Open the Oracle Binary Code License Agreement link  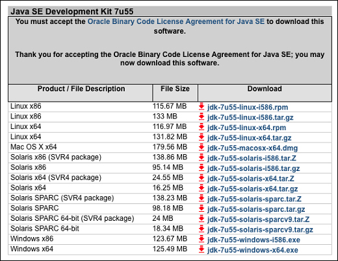176,21
